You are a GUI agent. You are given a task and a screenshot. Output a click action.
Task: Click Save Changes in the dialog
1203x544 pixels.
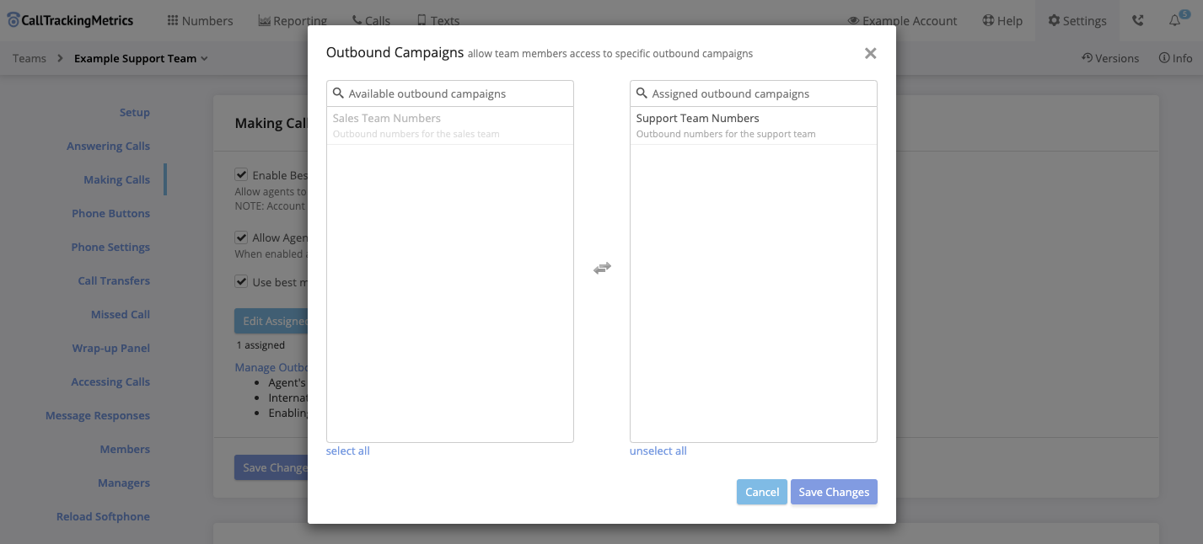pos(834,492)
